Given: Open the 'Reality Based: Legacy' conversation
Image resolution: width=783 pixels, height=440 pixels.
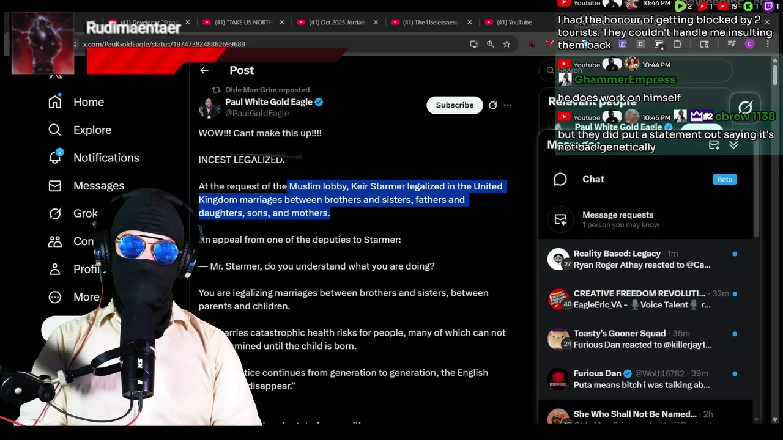Looking at the screenshot, I should tap(645, 259).
